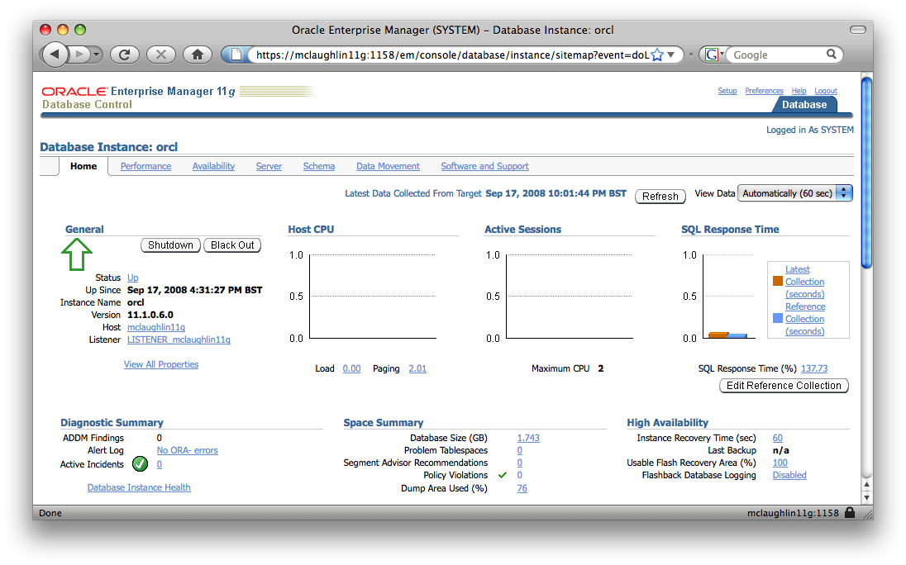Open the URL history dropdown arrow
This screenshot has height=565, width=906.
pos(671,55)
